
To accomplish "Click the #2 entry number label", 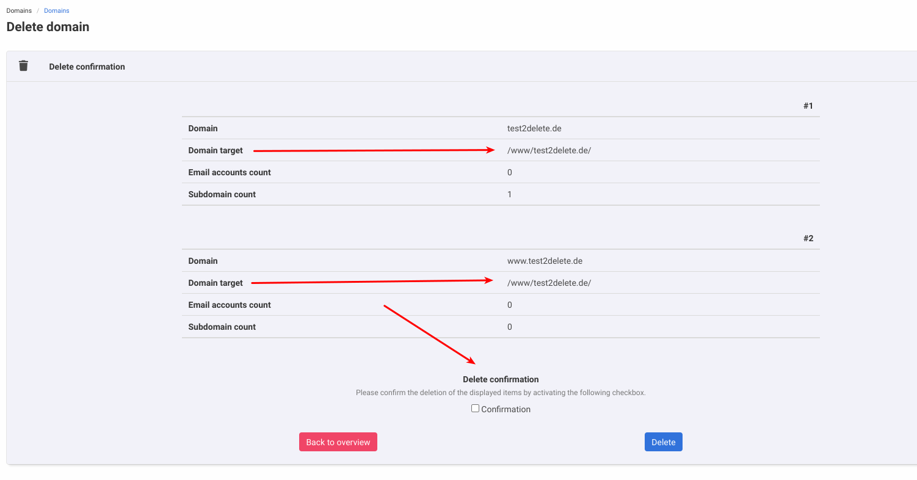I will click(808, 238).
